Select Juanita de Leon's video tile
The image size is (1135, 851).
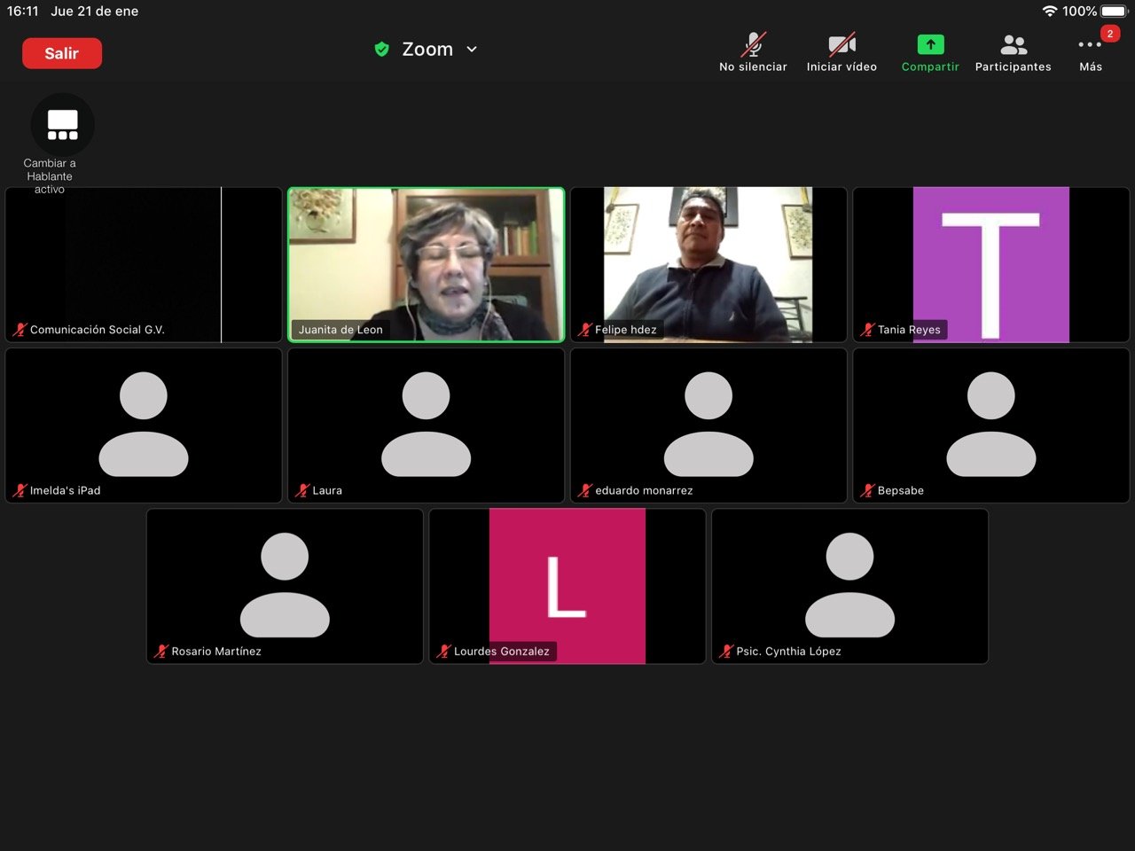click(x=427, y=264)
